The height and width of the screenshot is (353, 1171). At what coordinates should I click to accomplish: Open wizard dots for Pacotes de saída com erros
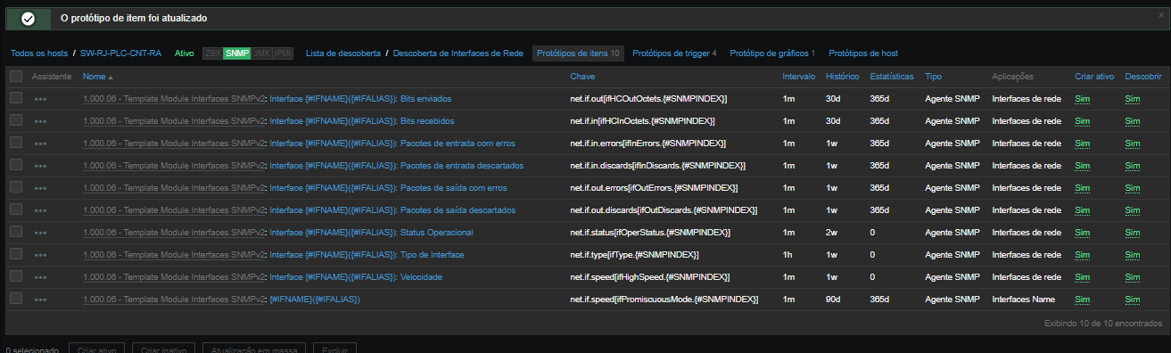pos(40,188)
